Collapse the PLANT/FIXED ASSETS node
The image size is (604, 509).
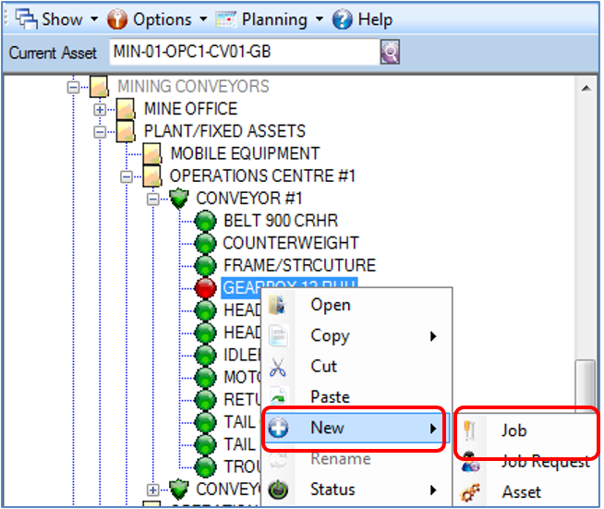pos(100,132)
